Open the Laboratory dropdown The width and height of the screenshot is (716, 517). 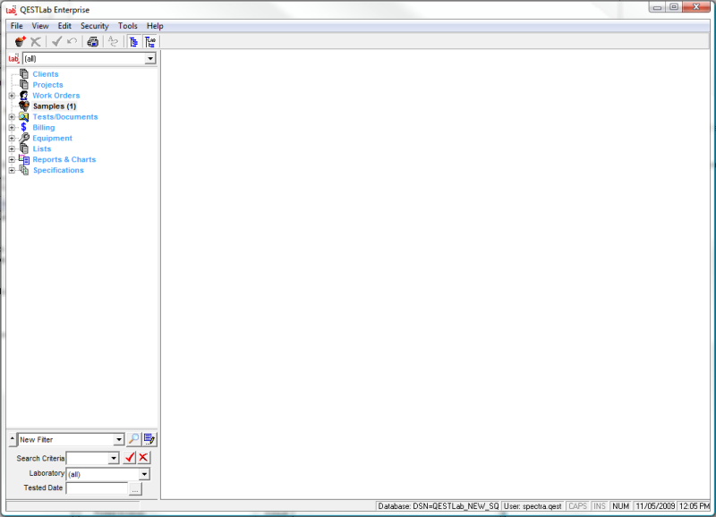[x=143, y=473]
